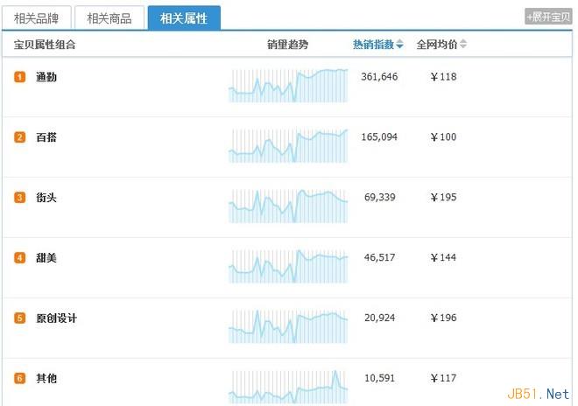This screenshot has width=578, height=406.
Task: Click the orange rank 3 badge
Action: coord(20,198)
